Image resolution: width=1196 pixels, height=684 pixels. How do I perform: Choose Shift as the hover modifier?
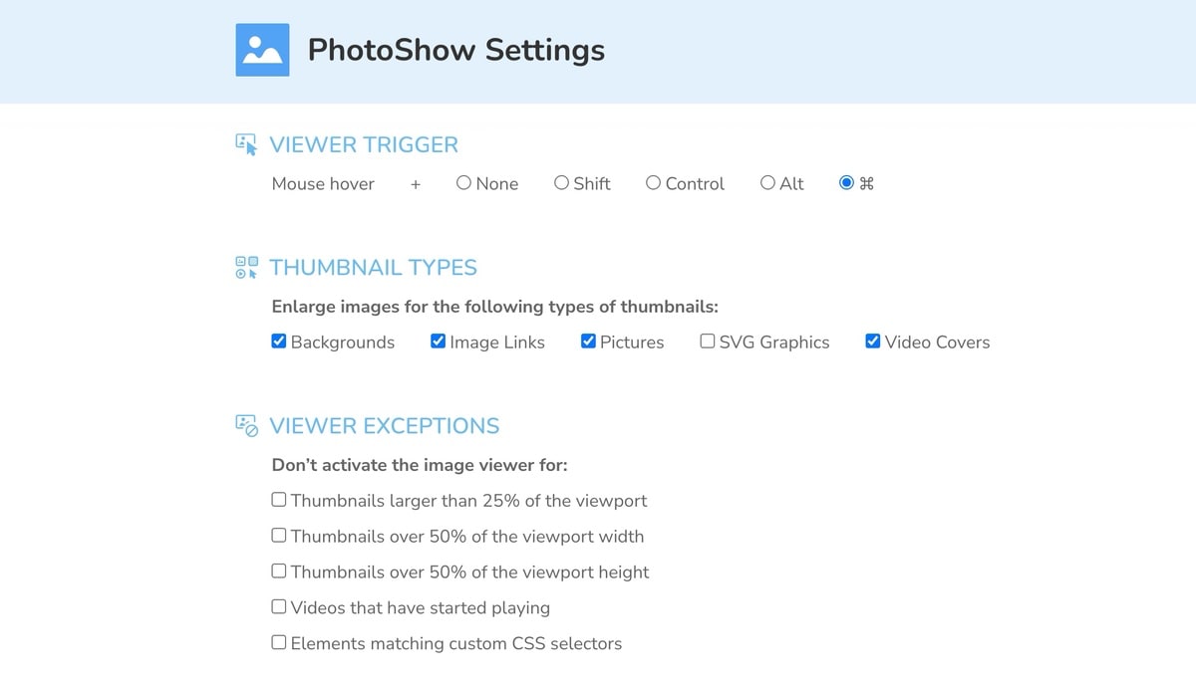[x=561, y=183]
